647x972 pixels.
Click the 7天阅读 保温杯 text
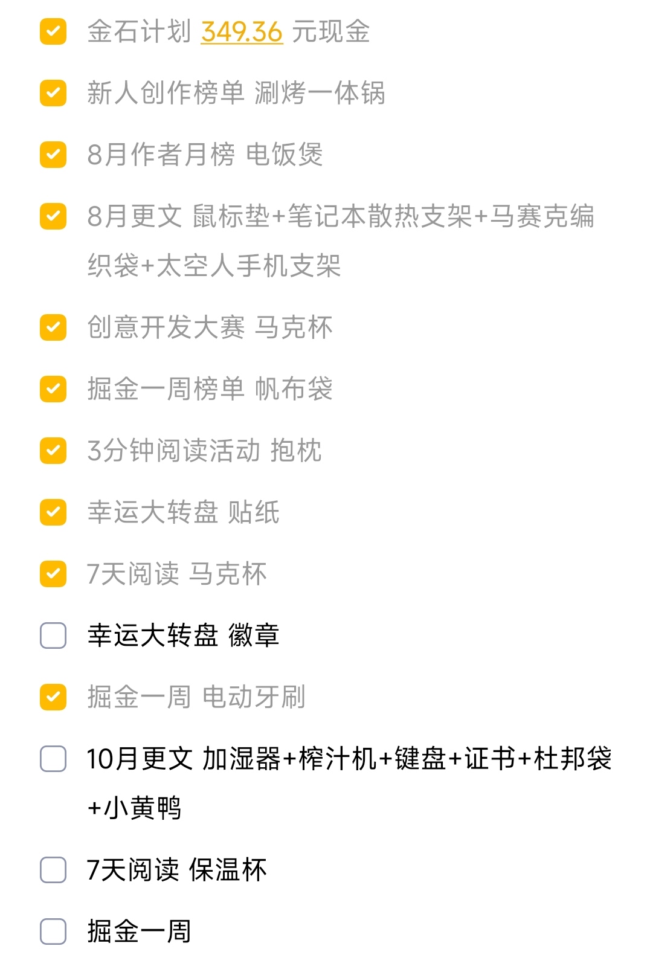[176, 870]
